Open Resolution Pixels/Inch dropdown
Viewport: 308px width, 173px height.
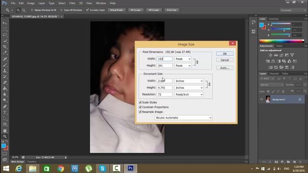click(189, 94)
